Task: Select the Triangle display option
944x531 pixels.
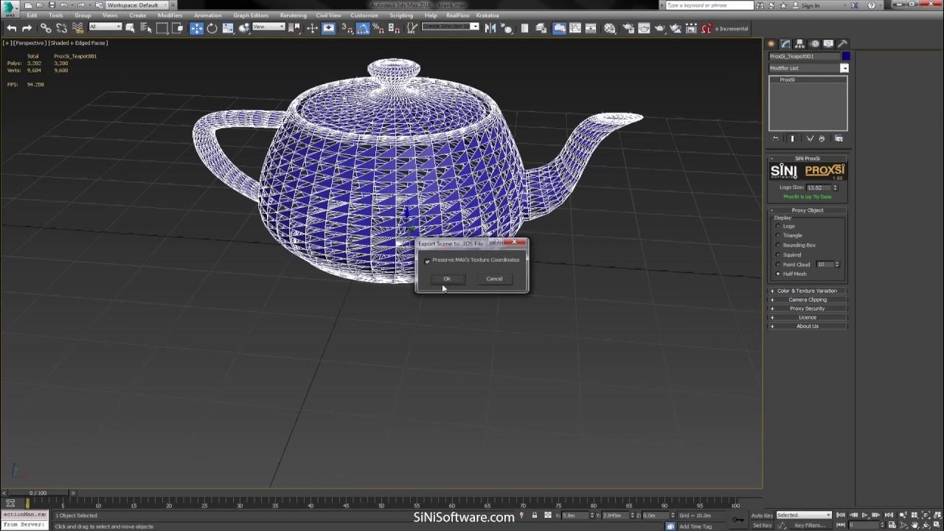Action: 778,236
